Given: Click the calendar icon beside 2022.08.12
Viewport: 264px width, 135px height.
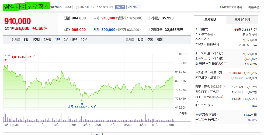Looking at the screenshot, I should click(x=77, y=7).
